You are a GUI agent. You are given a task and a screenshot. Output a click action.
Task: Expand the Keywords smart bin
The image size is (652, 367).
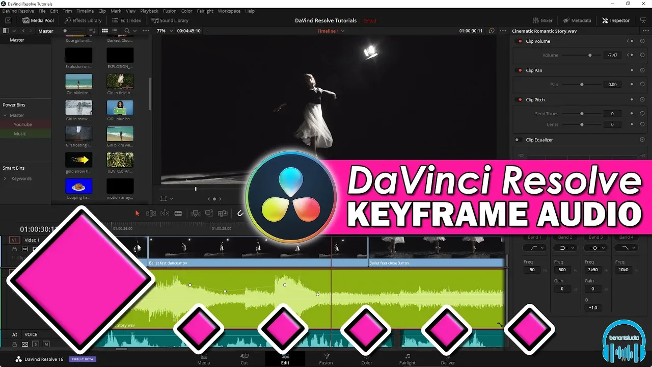click(x=5, y=178)
